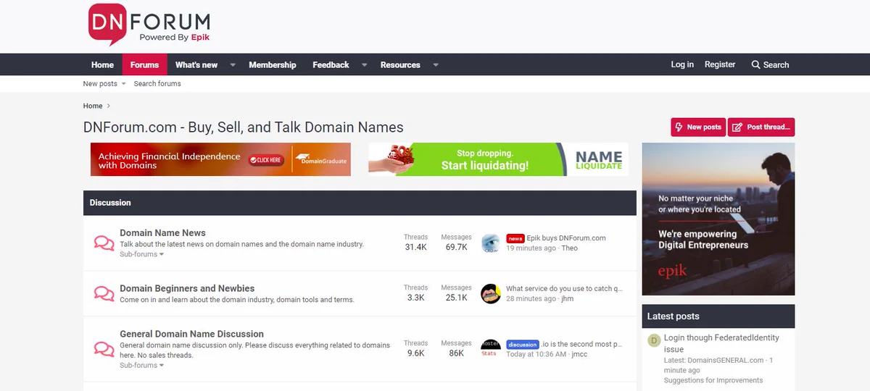This screenshot has height=391, width=870.
Task: Expand the What's new dropdown arrow
Action: click(x=233, y=64)
